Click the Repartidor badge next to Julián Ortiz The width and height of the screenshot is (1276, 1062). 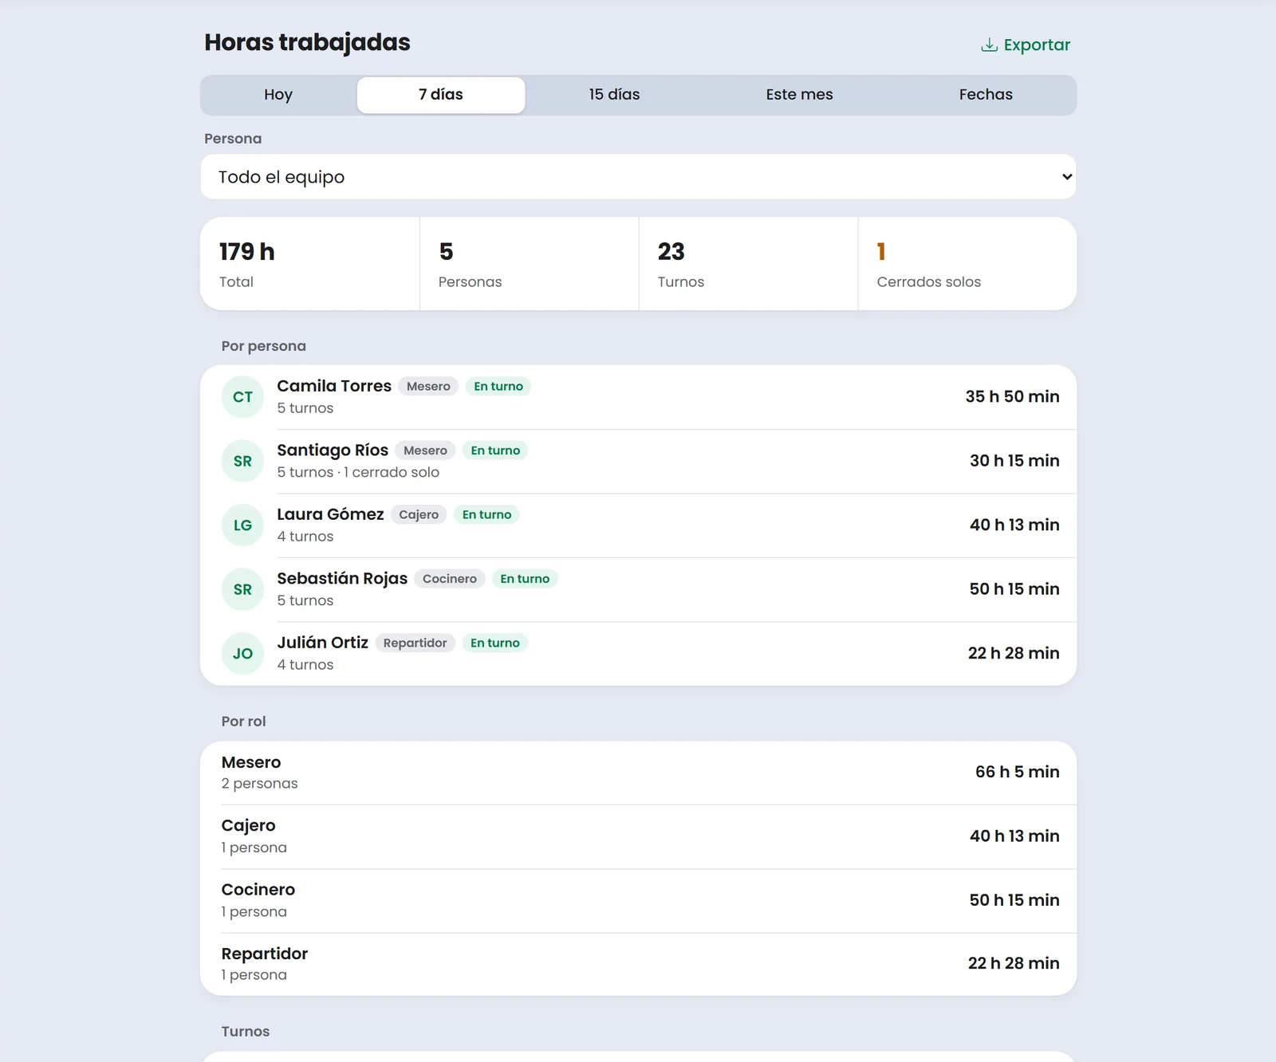point(415,643)
